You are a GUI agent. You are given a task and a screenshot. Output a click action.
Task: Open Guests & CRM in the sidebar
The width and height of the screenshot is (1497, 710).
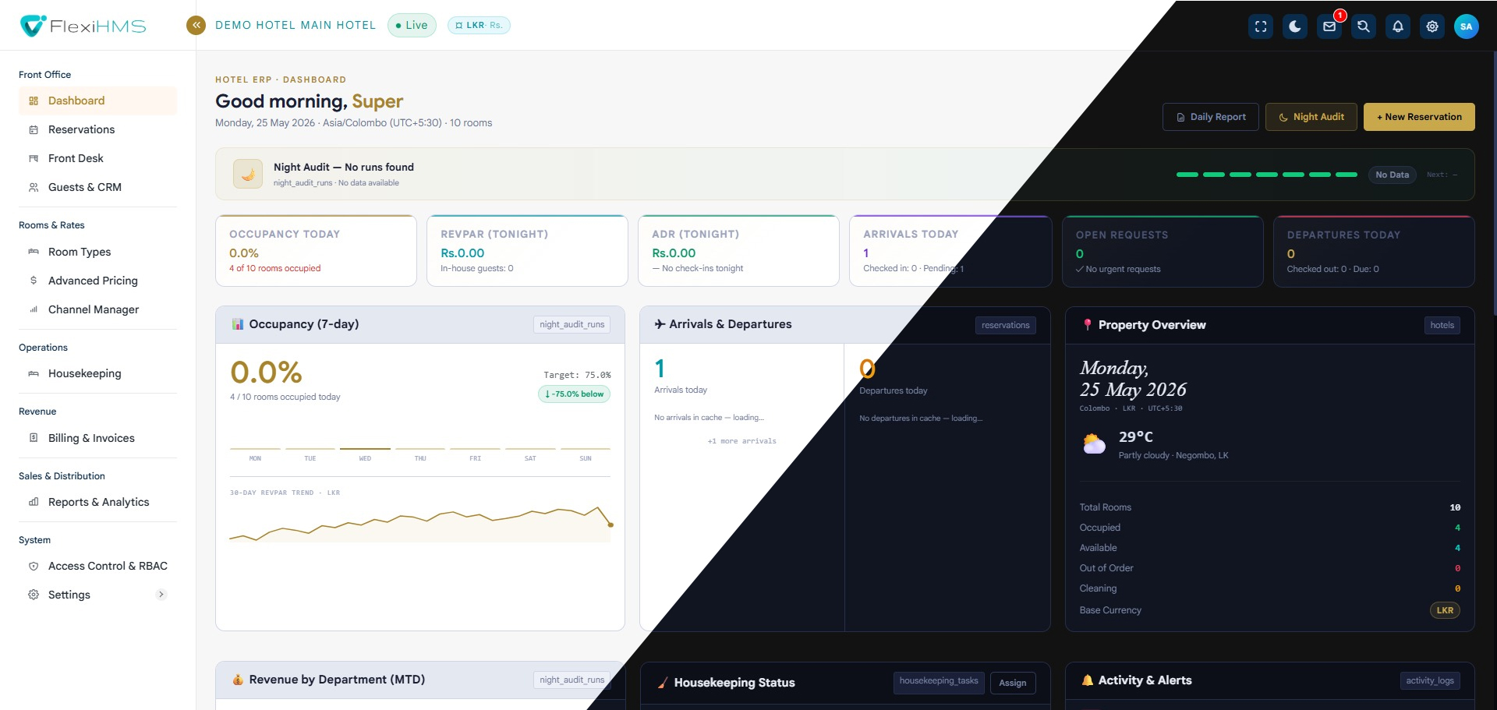click(x=97, y=187)
